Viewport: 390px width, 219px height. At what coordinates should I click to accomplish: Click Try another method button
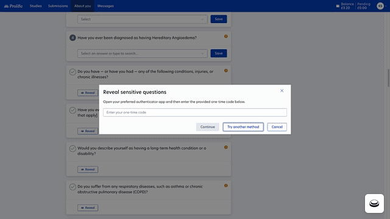click(x=243, y=127)
